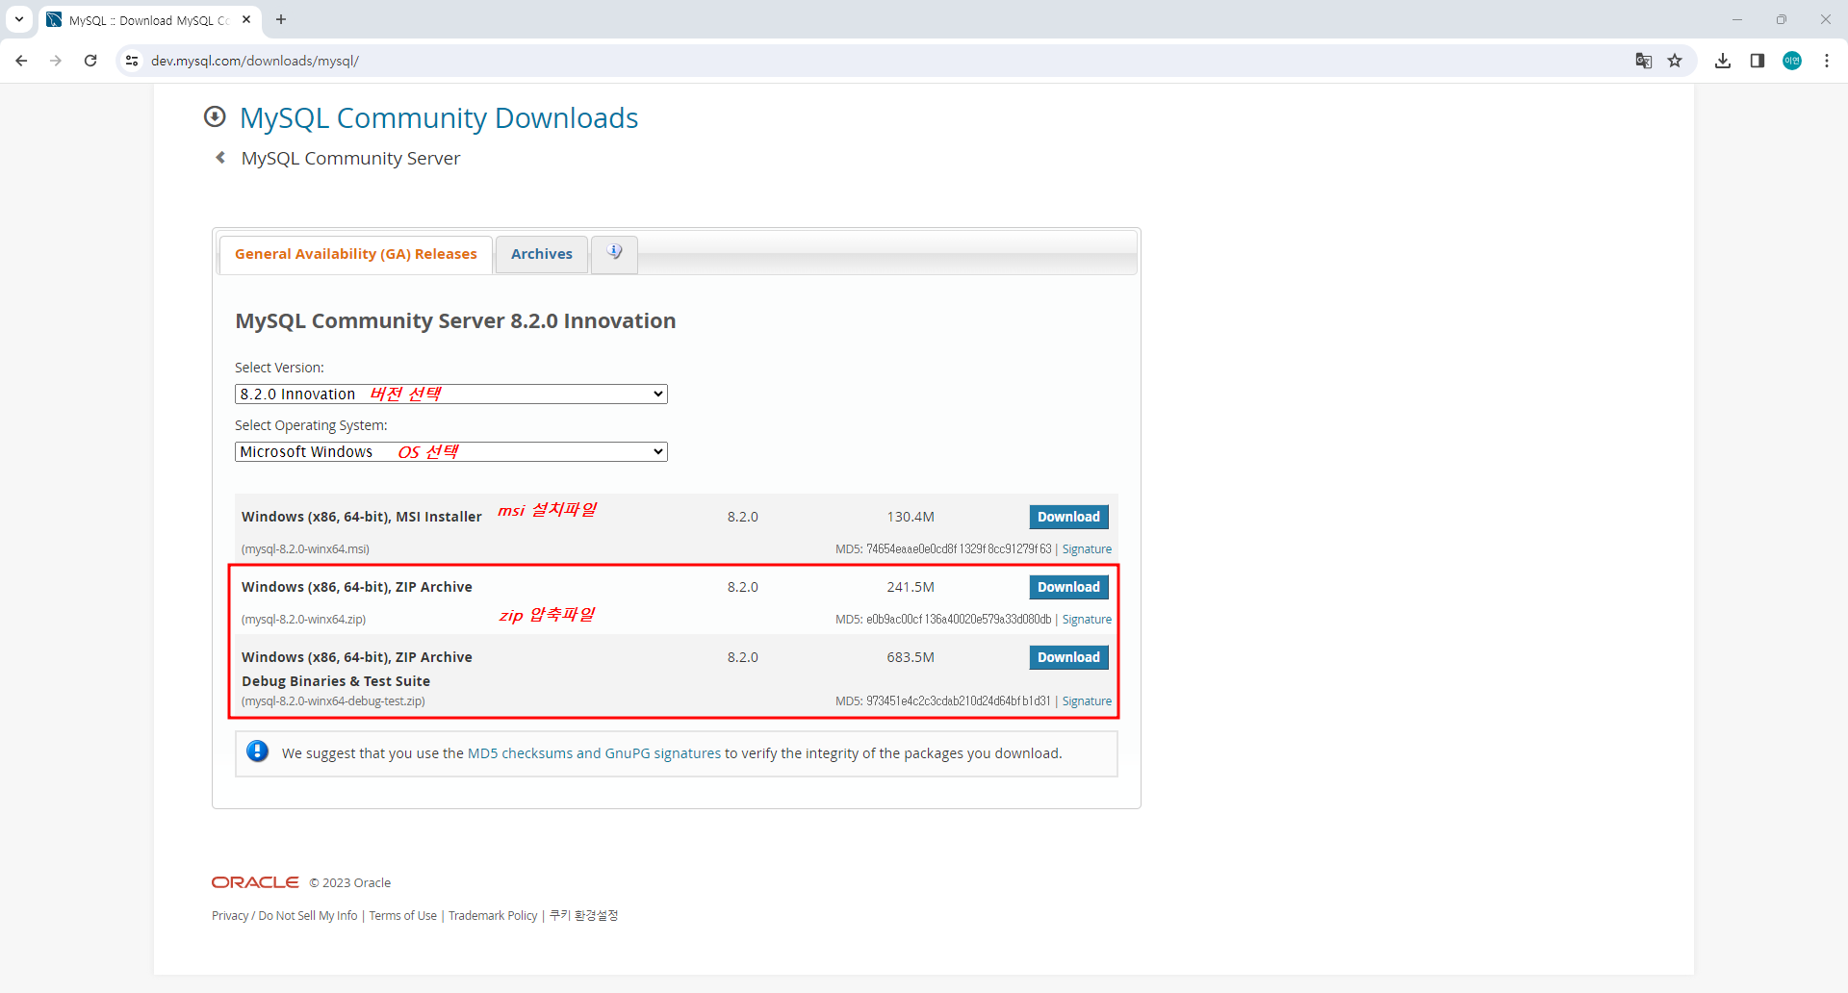The image size is (1848, 993).
Task: Open Signature link for debug-test zip
Action: [x=1087, y=701]
